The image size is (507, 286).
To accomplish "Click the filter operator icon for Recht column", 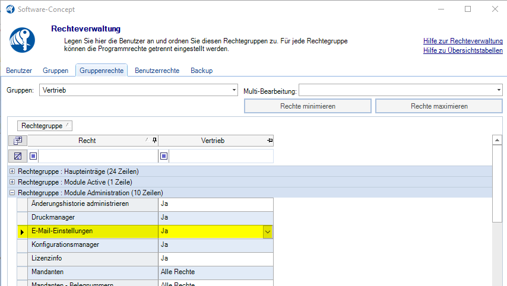I will [x=34, y=156].
